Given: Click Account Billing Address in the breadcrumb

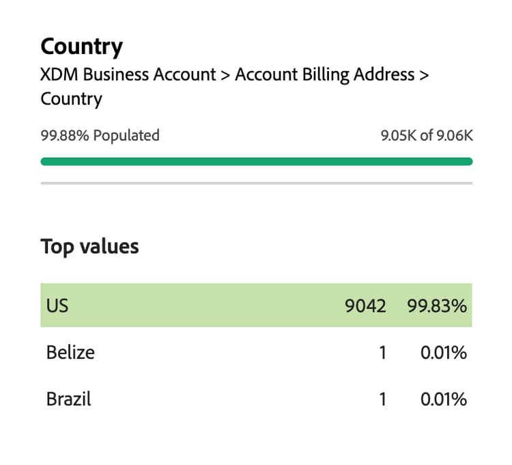Looking at the screenshot, I should click(x=324, y=75).
